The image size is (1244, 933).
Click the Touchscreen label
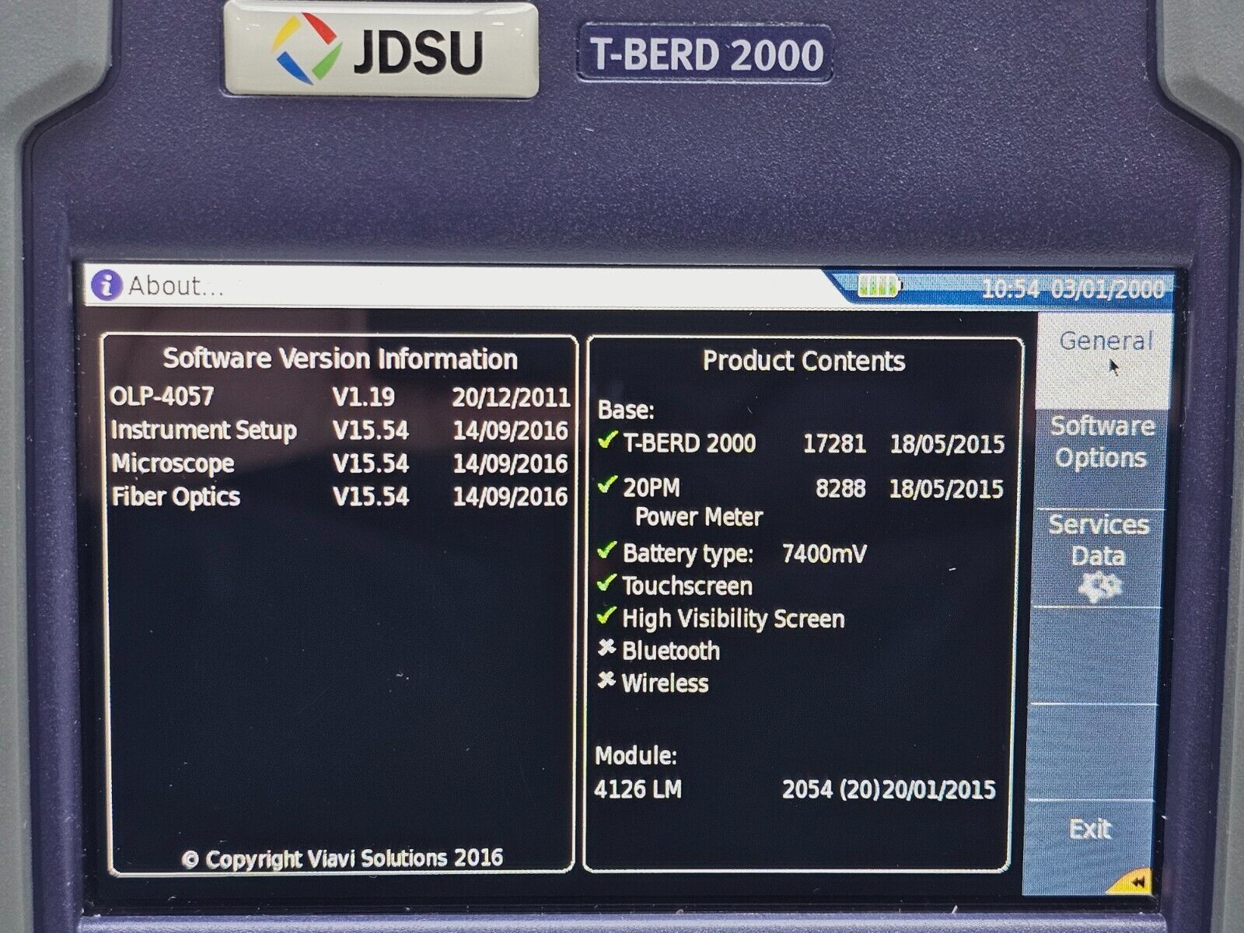[687, 586]
